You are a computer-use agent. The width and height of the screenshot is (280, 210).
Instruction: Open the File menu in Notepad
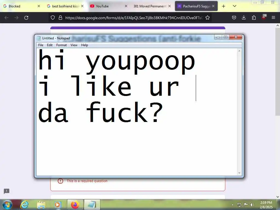coord(41,45)
